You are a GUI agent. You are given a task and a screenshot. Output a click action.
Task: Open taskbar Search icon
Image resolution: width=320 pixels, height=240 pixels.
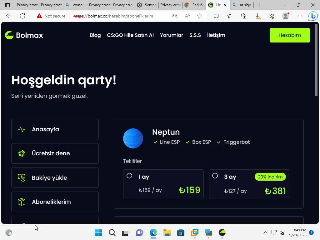[112, 232]
